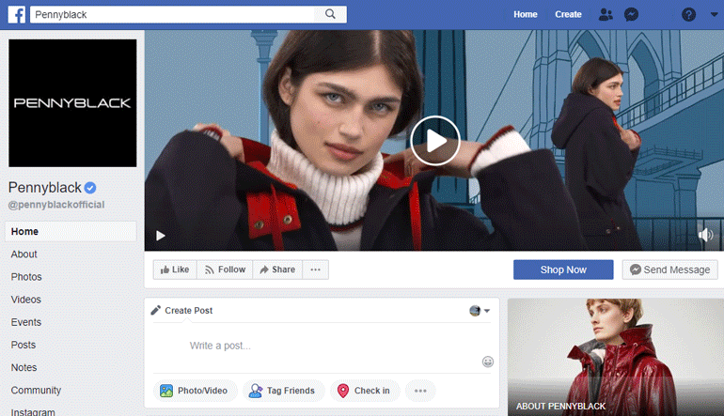Follow the Pennyblack page
724x416 pixels.
coord(225,270)
